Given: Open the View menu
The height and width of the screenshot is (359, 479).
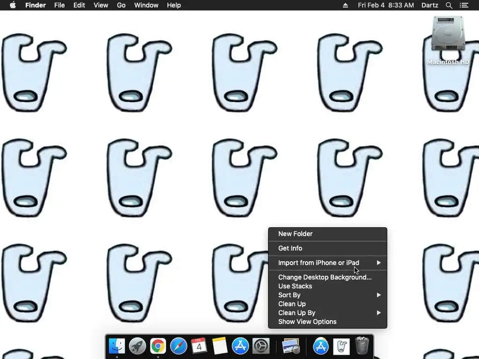Looking at the screenshot, I should [101, 5].
